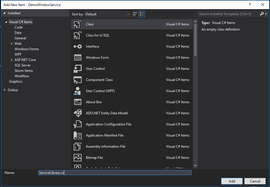Click the Add button
Screen dimensions: 270x187
pos(232,181)
